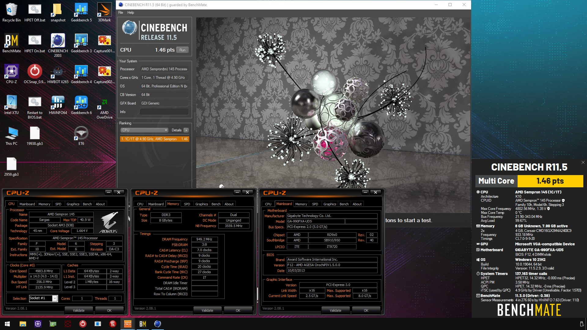
Task: Launch HWBOT X265 desktop shortcut
Action: click(x=58, y=74)
